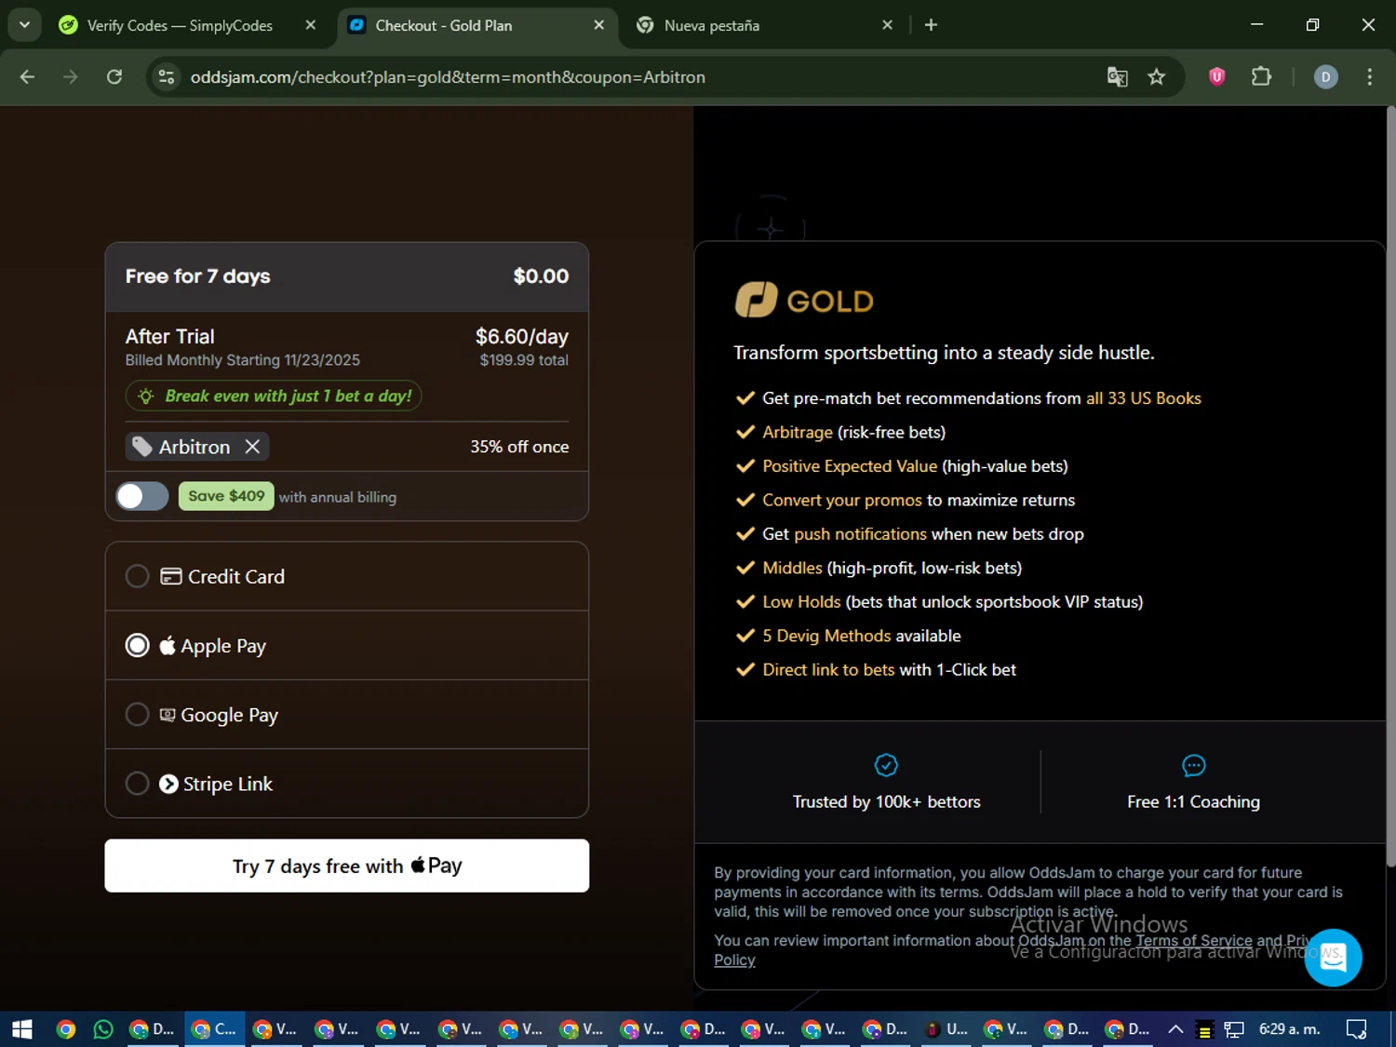Switch to the Checkout - Gold Plan tab

475,25
